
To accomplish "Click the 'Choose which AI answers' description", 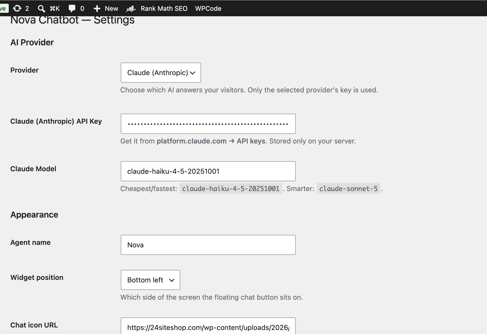I will point(249,90).
